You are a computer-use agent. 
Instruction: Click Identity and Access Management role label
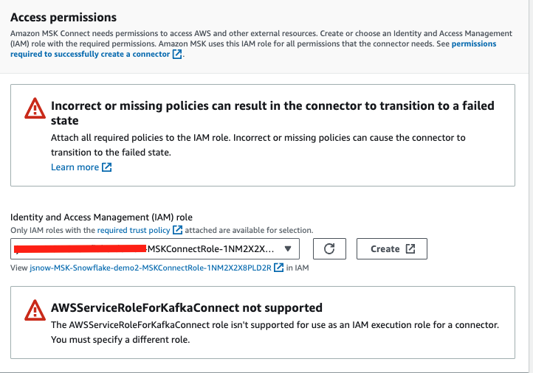pyautogui.click(x=101, y=217)
